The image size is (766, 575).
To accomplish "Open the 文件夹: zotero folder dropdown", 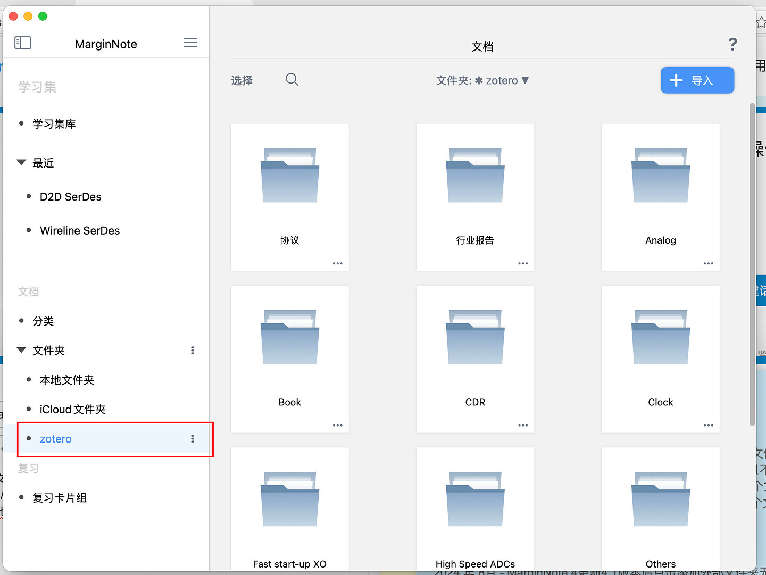I will (x=482, y=80).
